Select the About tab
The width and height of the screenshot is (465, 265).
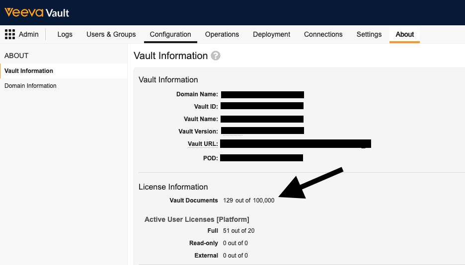point(404,34)
